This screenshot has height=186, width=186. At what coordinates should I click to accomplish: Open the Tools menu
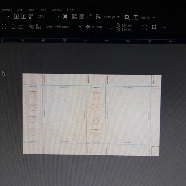click(43, 10)
